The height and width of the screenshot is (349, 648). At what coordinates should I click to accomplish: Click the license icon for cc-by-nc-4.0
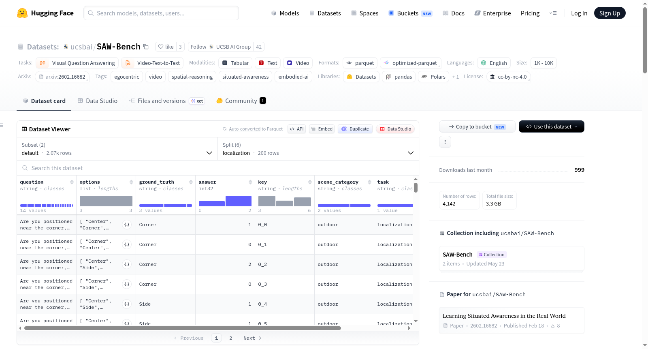[492, 77]
